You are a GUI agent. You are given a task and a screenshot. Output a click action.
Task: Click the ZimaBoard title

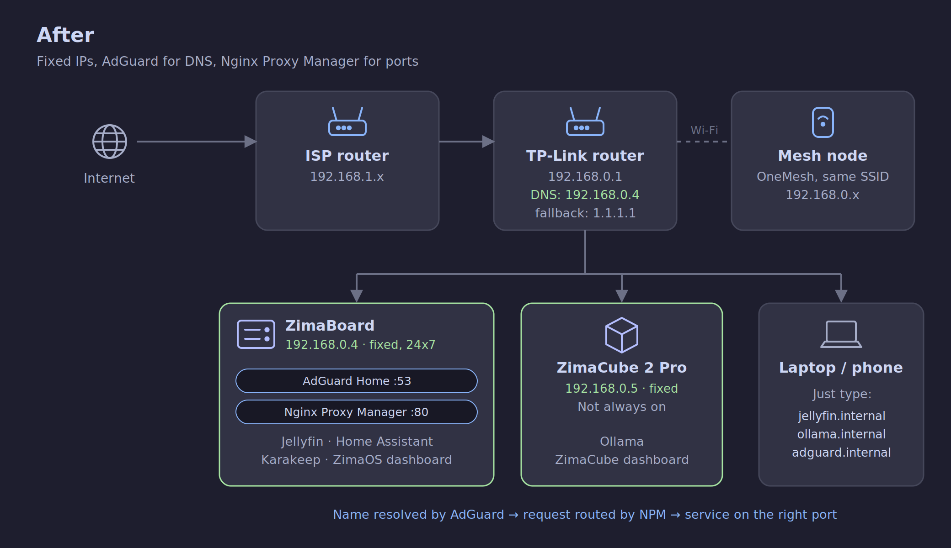tap(330, 326)
